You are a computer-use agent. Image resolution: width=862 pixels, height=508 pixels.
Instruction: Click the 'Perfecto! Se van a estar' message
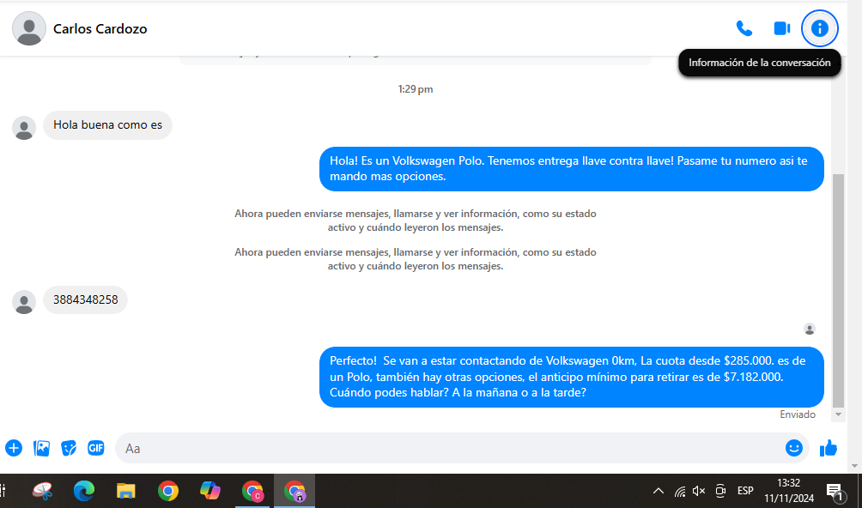[572, 377]
